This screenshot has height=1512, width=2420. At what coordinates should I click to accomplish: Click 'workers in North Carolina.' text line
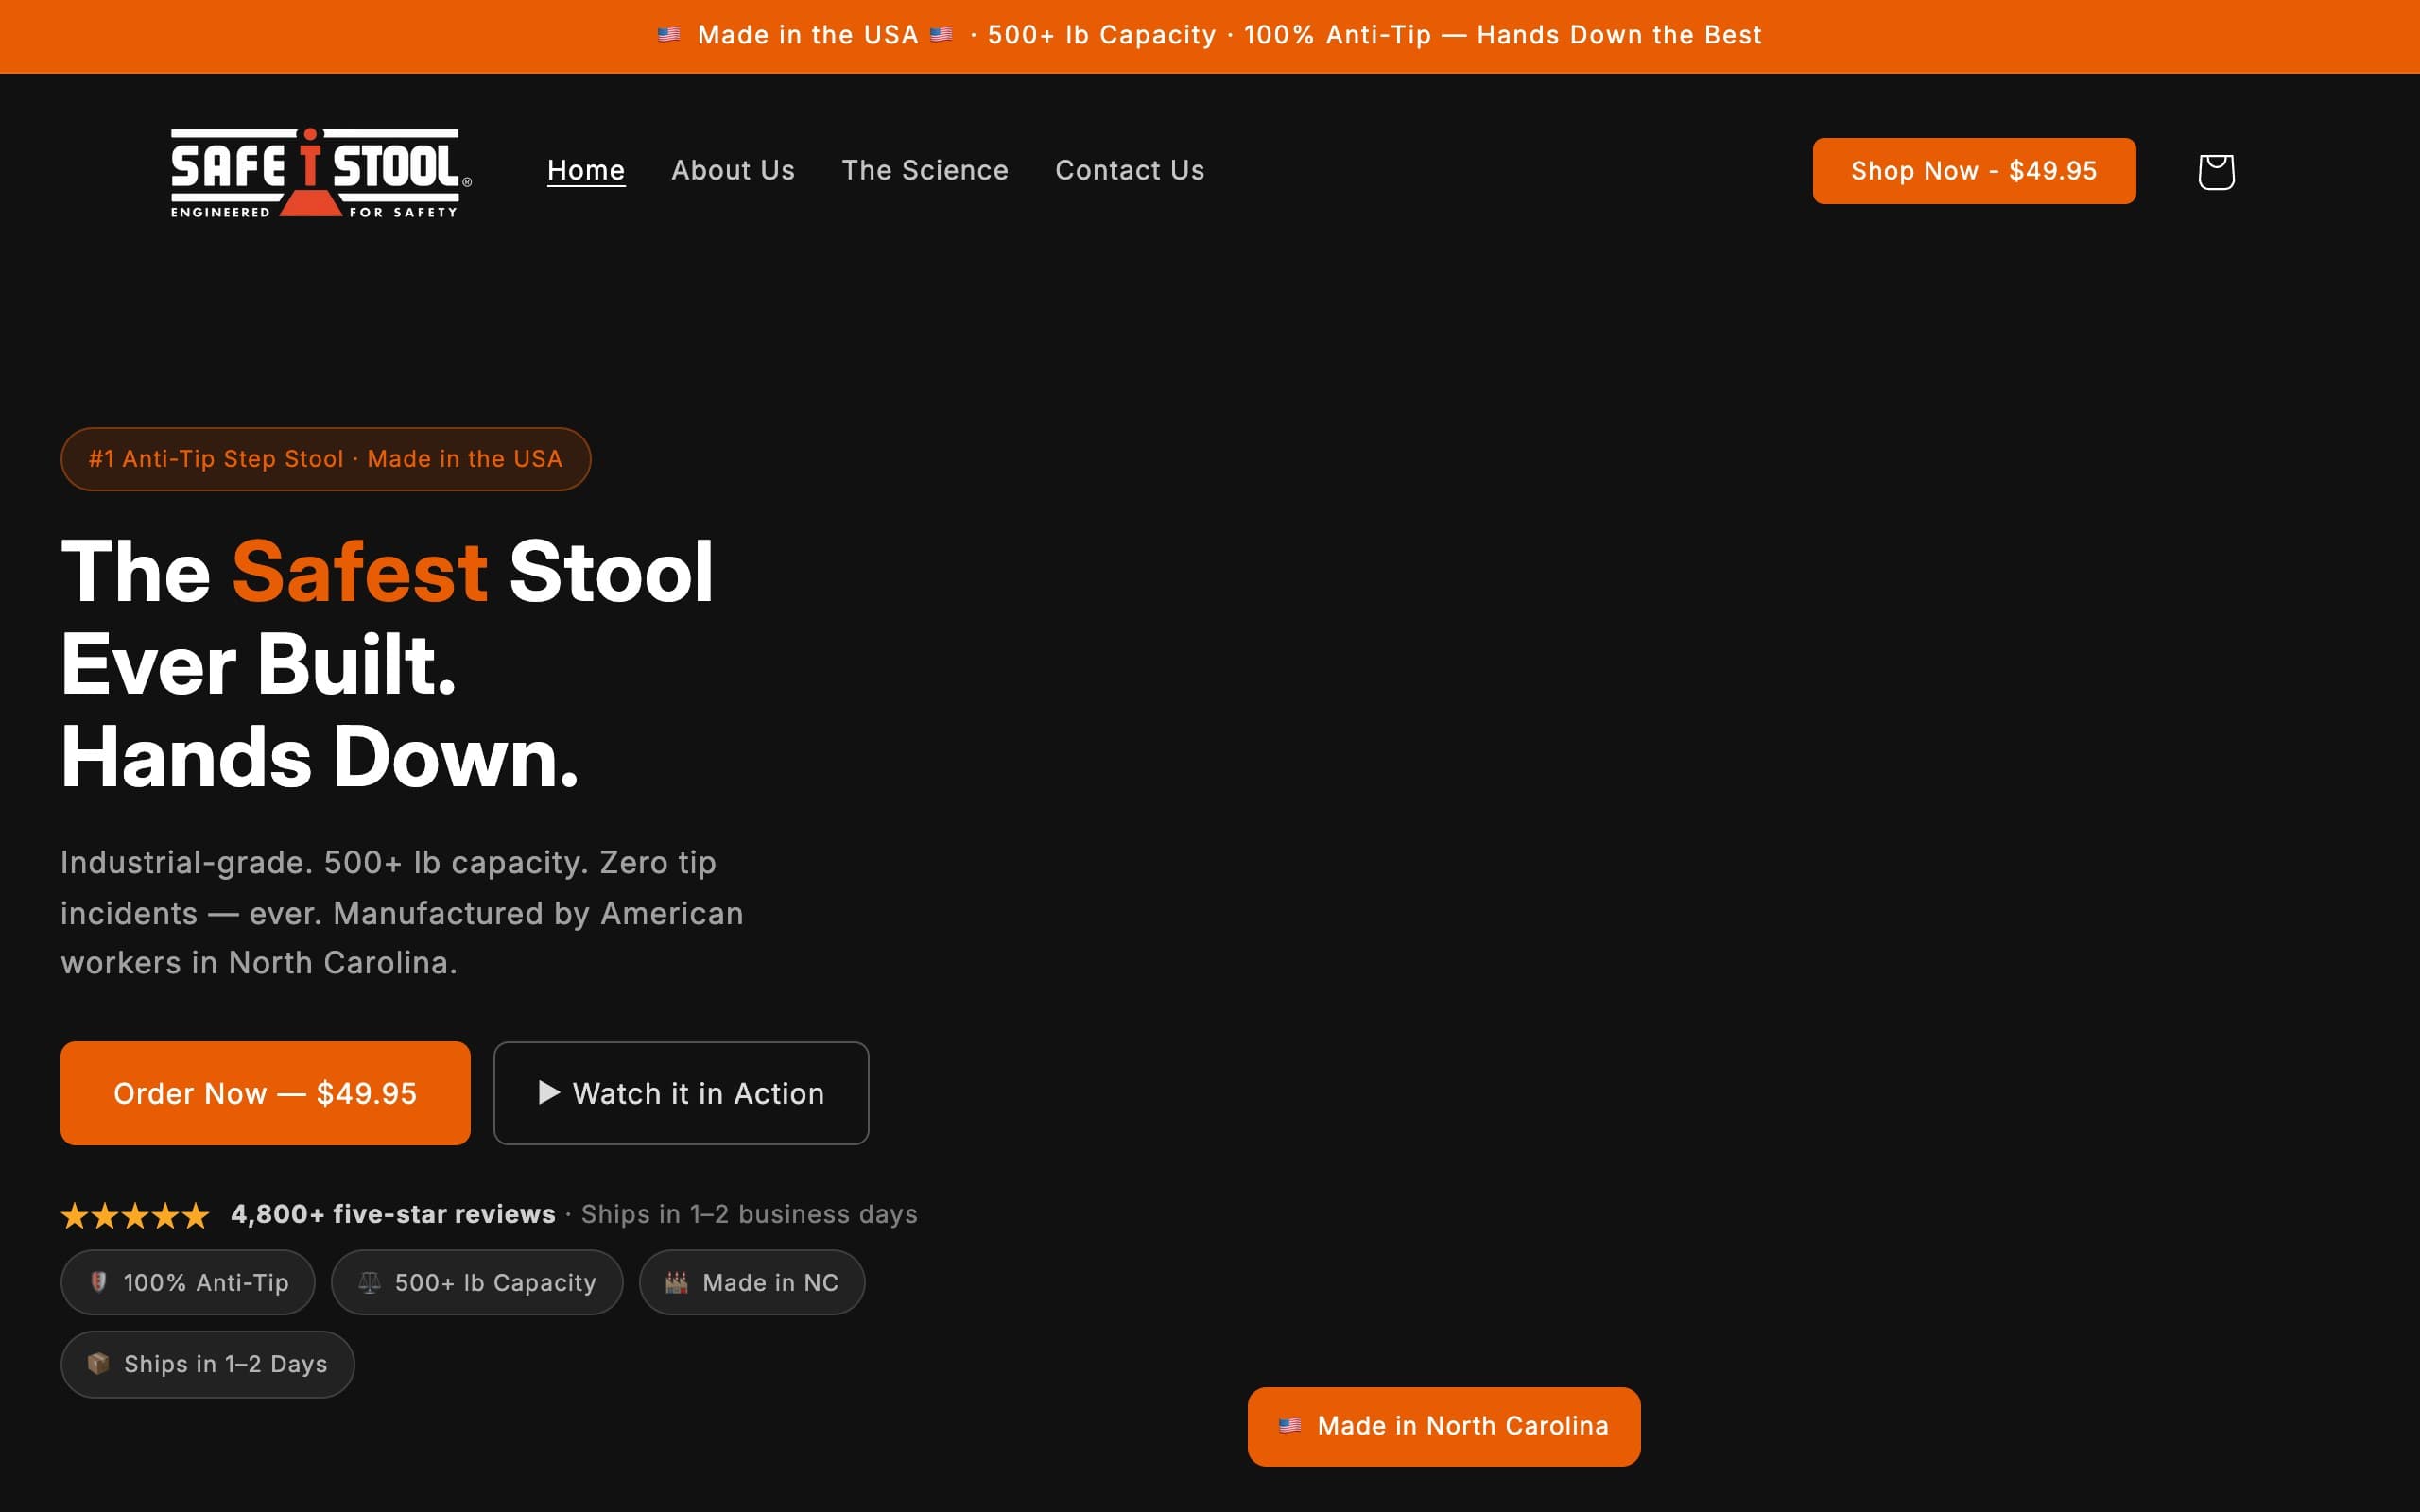tap(259, 962)
